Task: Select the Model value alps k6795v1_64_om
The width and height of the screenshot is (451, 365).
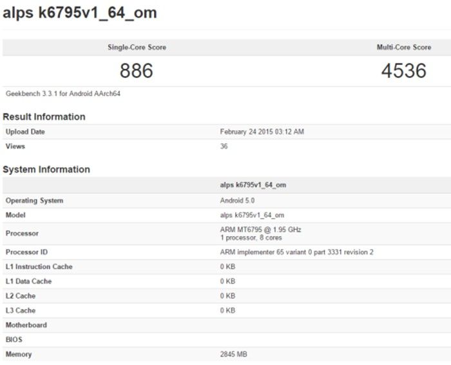Action: (253, 215)
